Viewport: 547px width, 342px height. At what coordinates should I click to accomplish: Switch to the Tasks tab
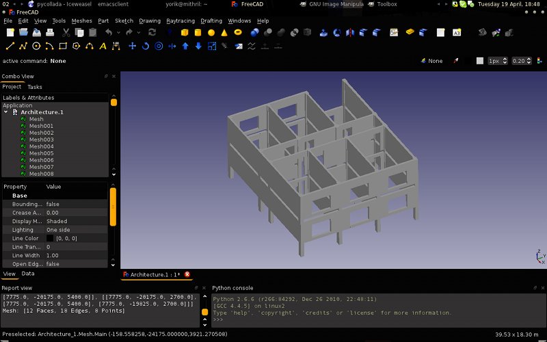click(x=34, y=87)
